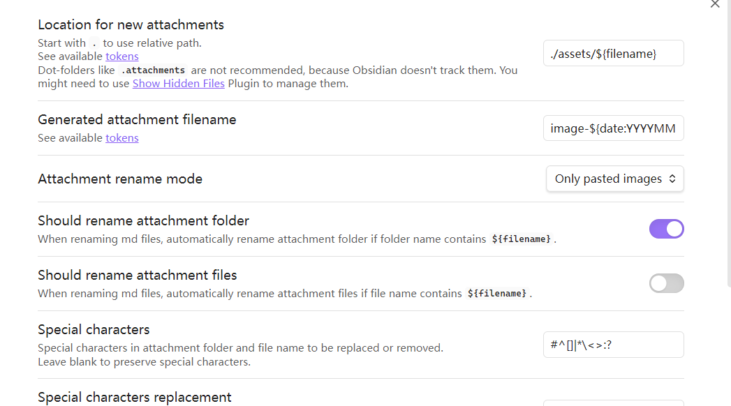
Task: Focus the Generated attachment filename input
Action: coord(613,128)
